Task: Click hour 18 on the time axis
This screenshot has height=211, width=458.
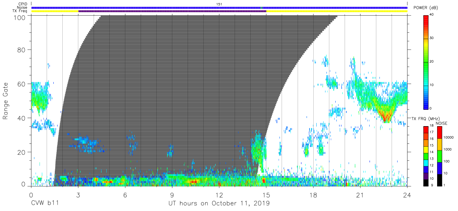Action: (313, 195)
